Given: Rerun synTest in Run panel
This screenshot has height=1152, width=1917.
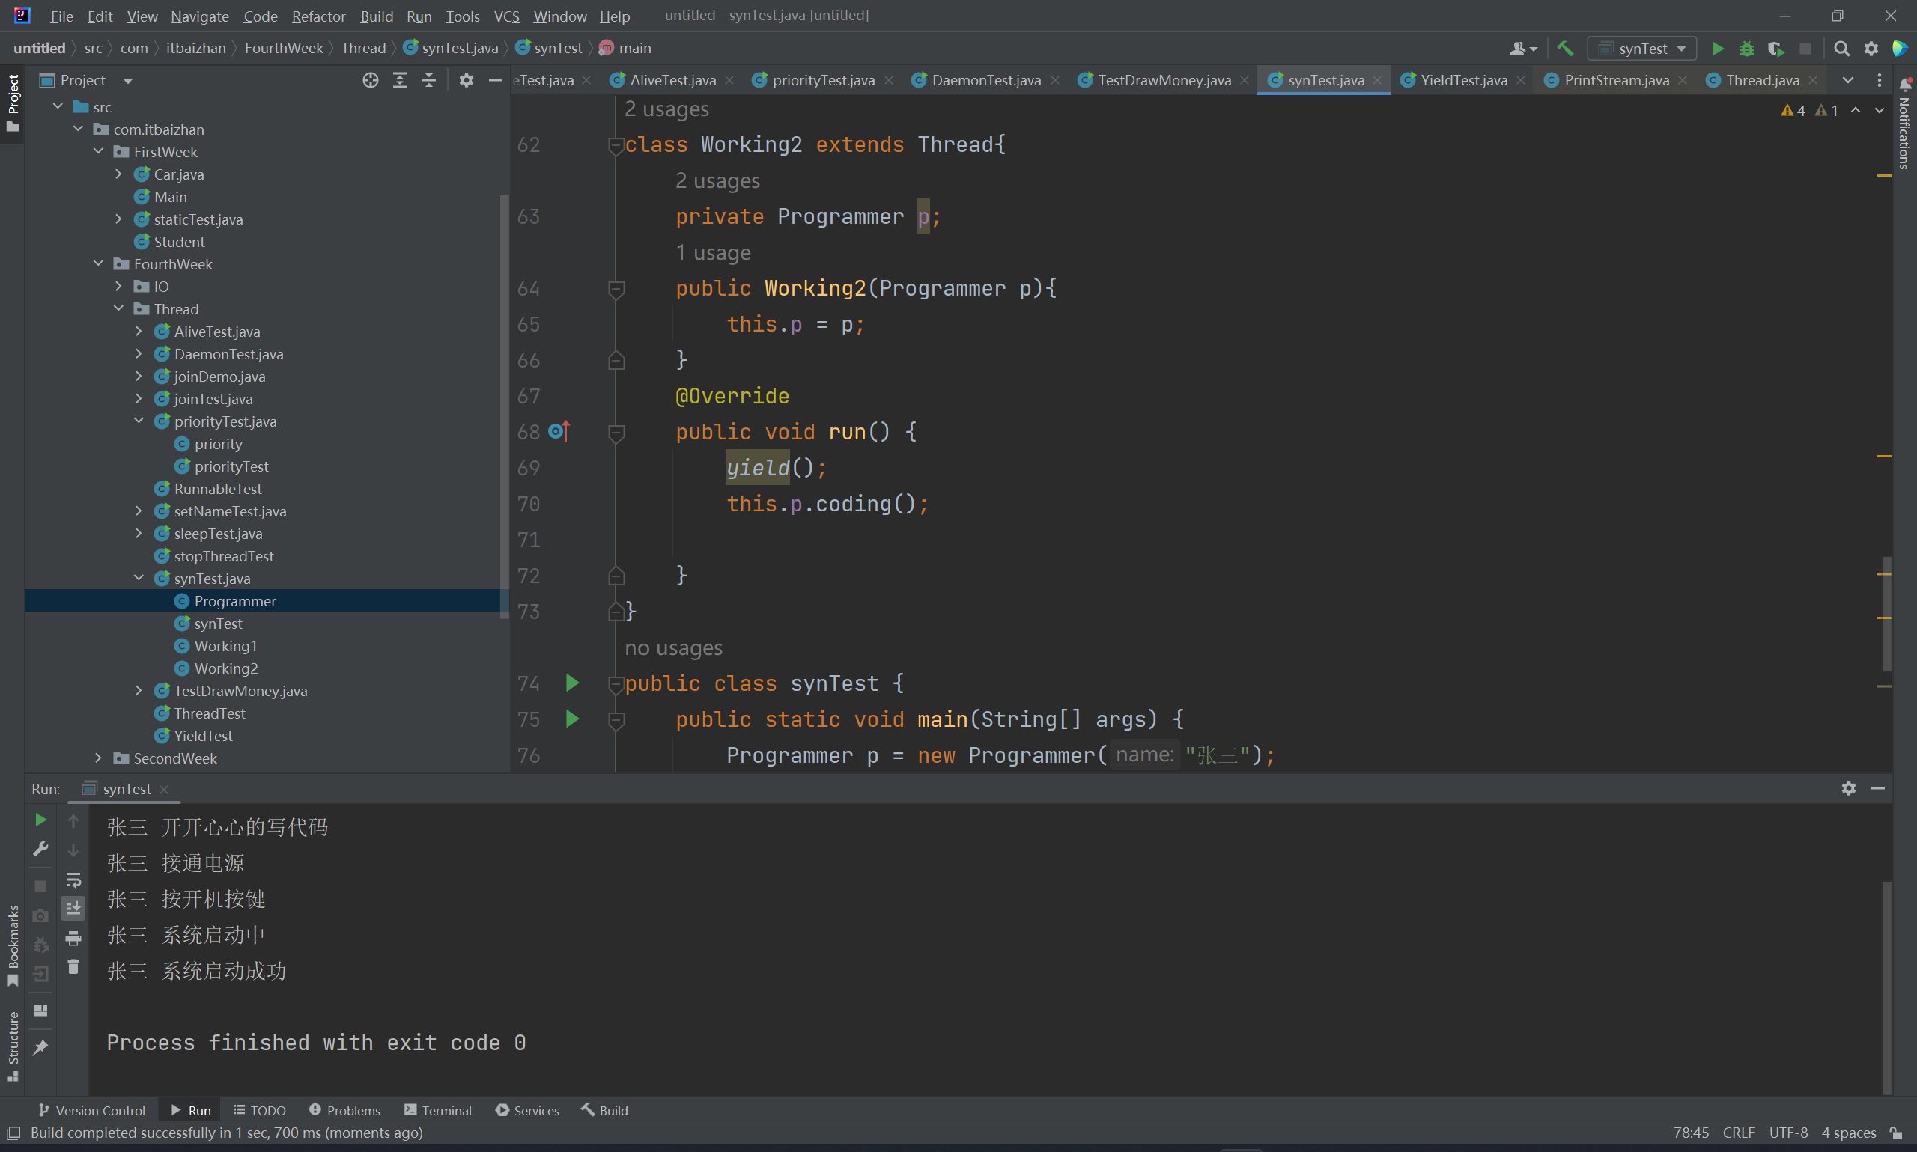Looking at the screenshot, I should pos(40,820).
